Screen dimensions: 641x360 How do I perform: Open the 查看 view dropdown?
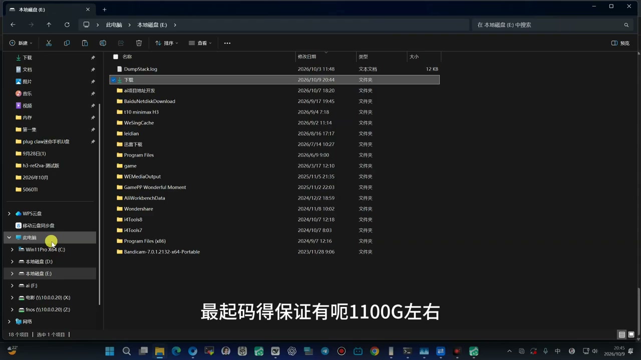pyautogui.click(x=200, y=43)
